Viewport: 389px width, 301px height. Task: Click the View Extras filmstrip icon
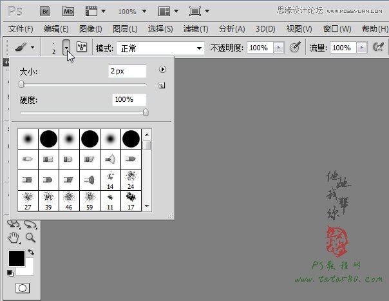point(91,12)
